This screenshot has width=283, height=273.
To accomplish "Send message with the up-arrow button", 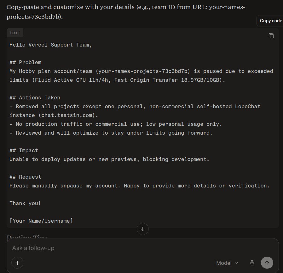I will pyautogui.click(x=267, y=263).
